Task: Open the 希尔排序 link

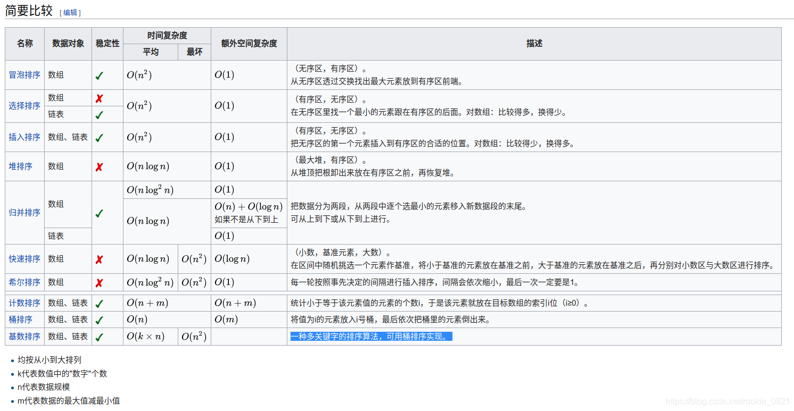Action: [x=24, y=282]
